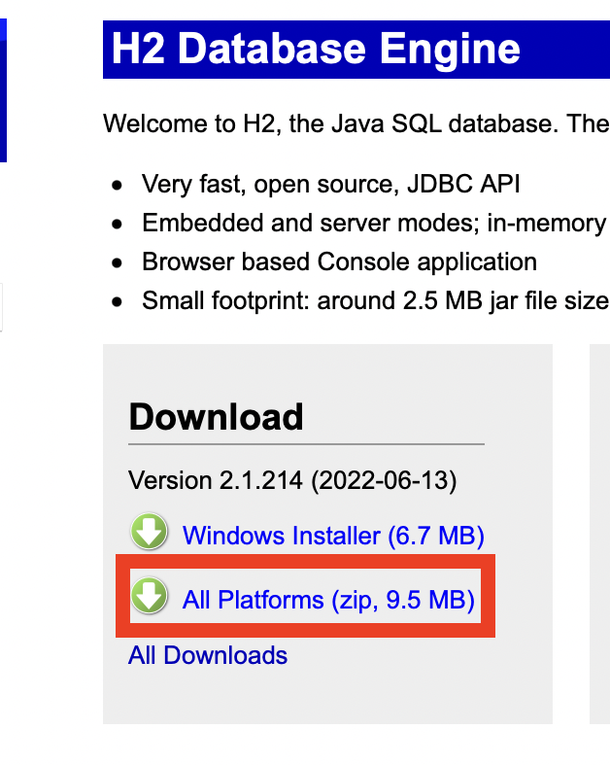Click the bullet dot before 'Very fast'
Screen dimensions: 610x765
pos(118,185)
